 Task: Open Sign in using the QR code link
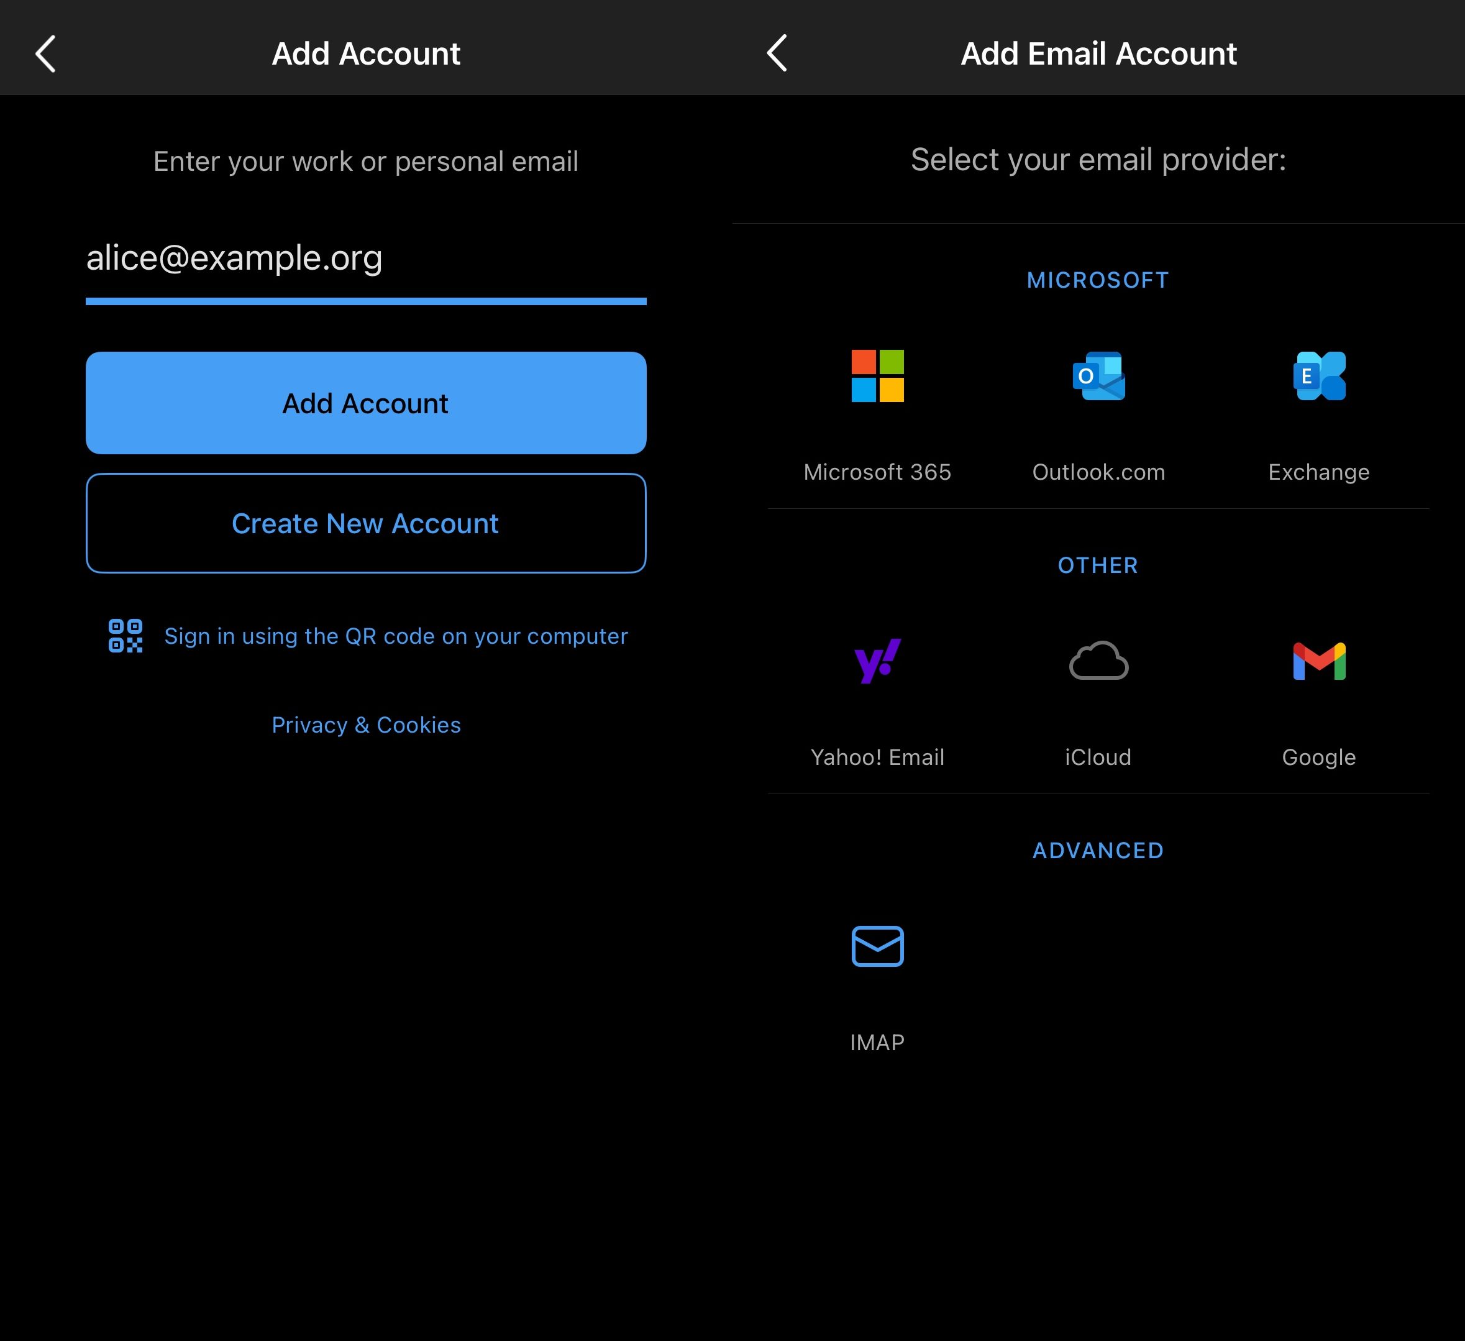(x=396, y=636)
